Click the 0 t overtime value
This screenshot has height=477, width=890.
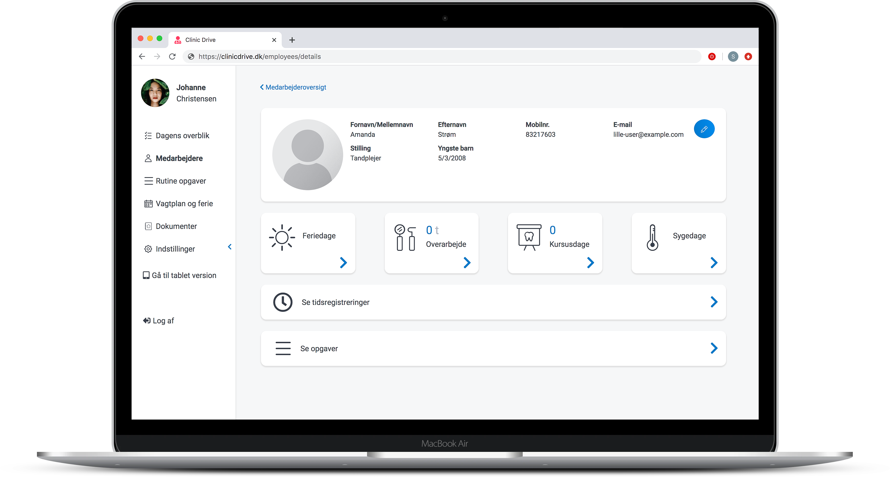tap(432, 230)
